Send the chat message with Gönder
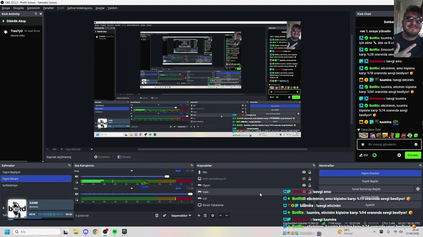The height and width of the screenshot is (237, 423). [413, 155]
